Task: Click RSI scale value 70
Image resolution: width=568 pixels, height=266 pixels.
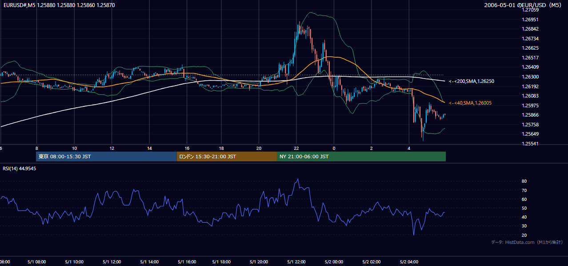Action: pyautogui.click(x=524, y=190)
